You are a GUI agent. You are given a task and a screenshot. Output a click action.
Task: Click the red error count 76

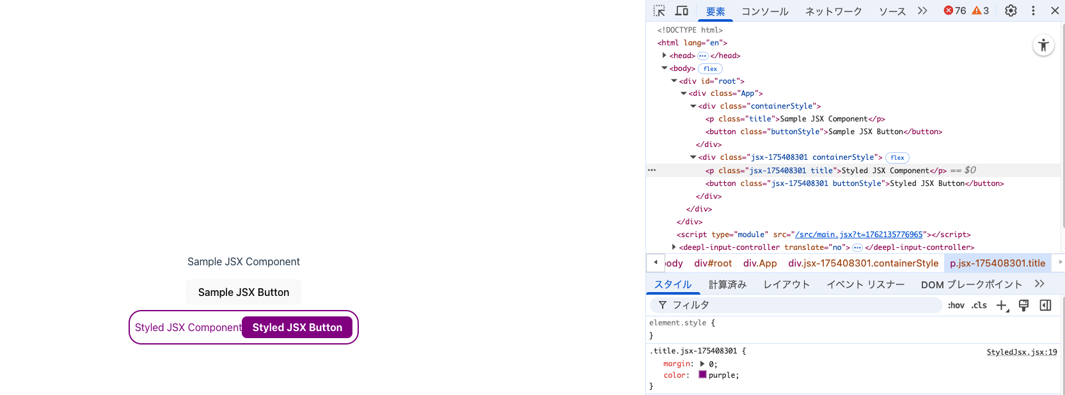point(955,11)
